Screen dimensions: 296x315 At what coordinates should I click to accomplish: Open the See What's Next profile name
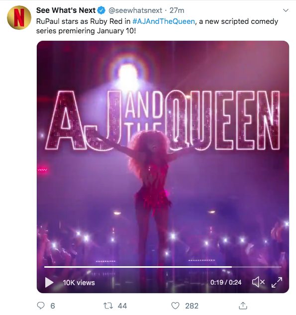coord(66,10)
